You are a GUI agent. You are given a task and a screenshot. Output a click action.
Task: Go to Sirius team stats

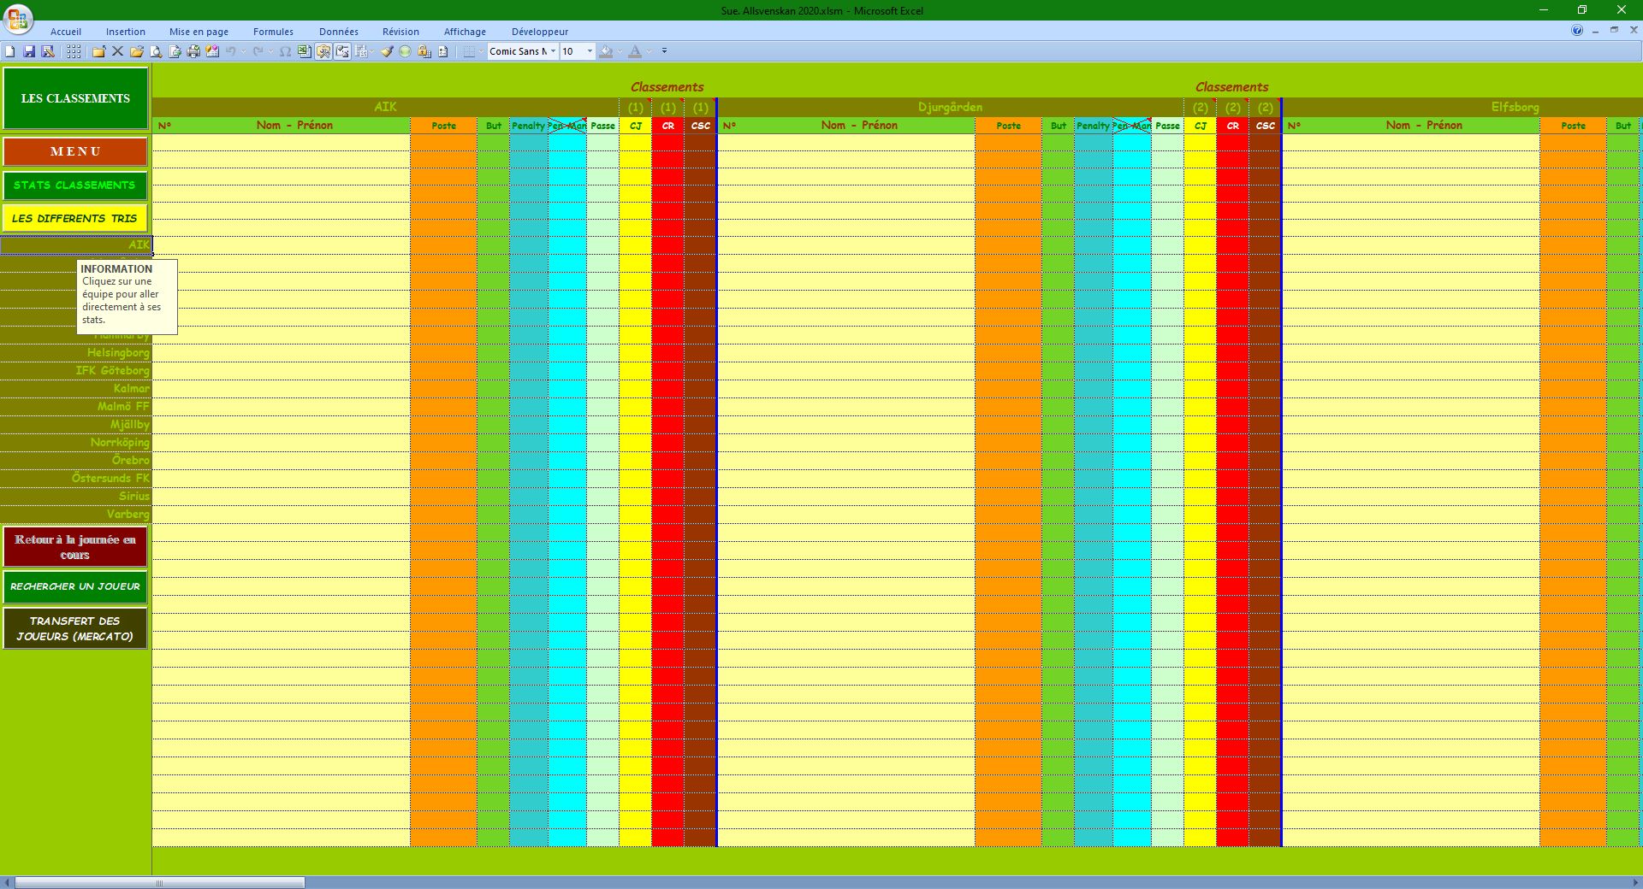[76, 496]
